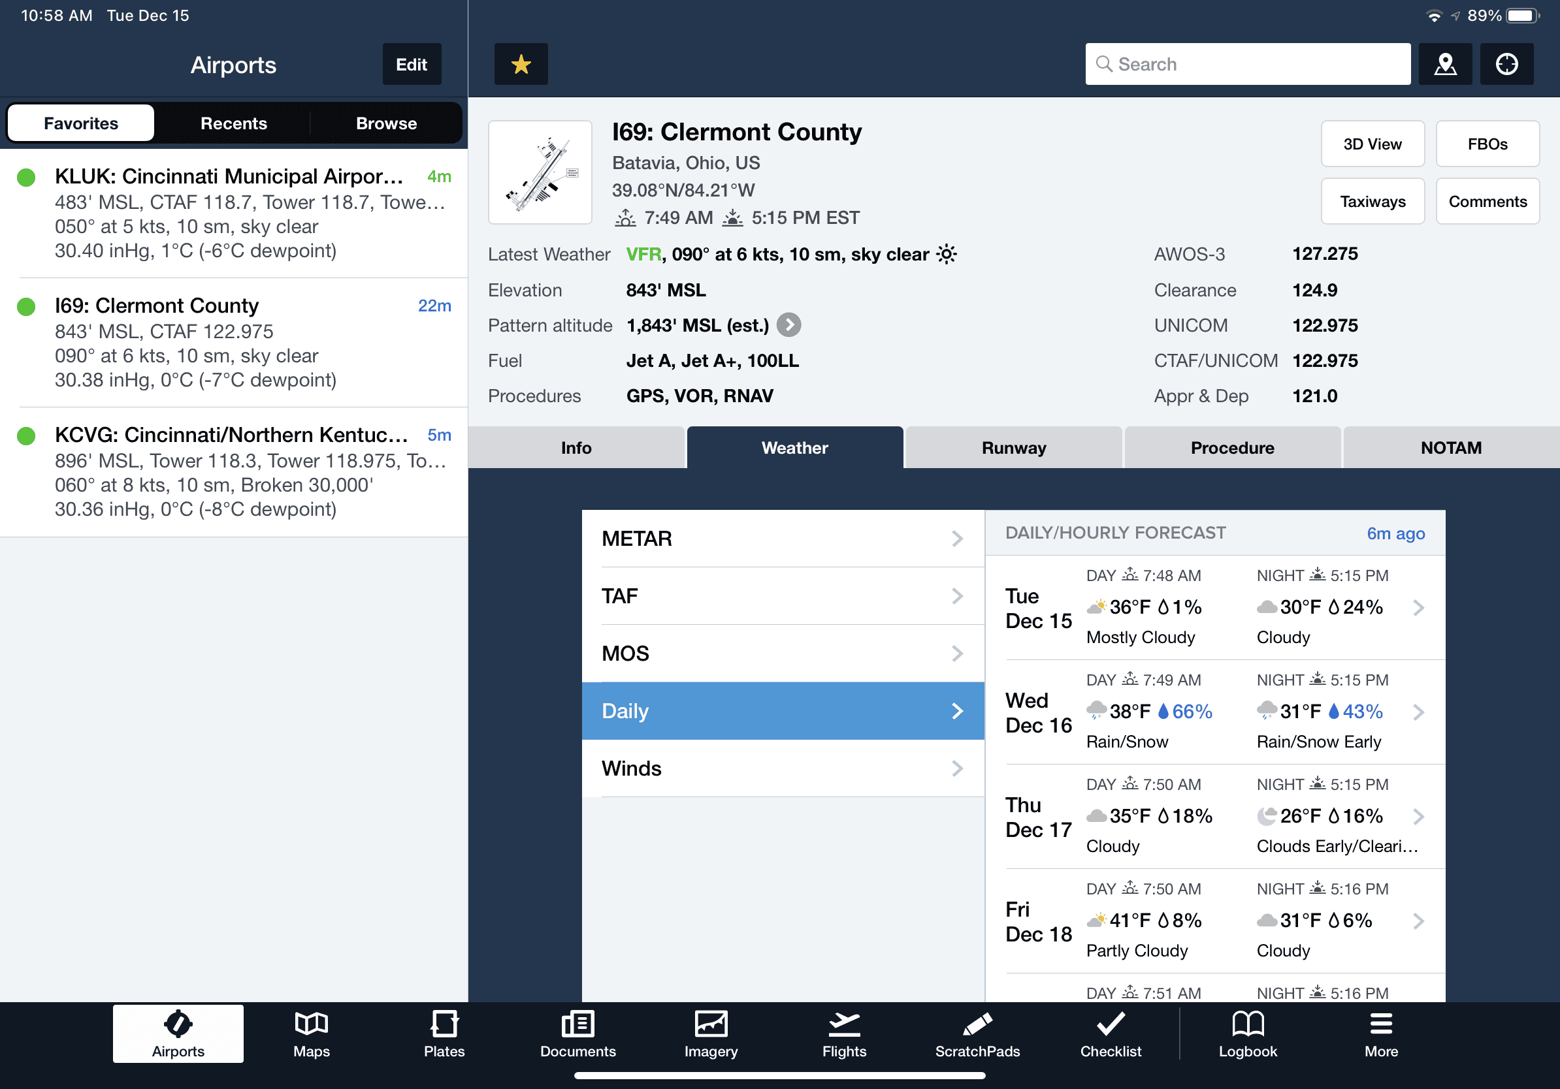1560x1089 pixels.
Task: Tap the battery indicator in status bar
Action: click(x=1523, y=16)
